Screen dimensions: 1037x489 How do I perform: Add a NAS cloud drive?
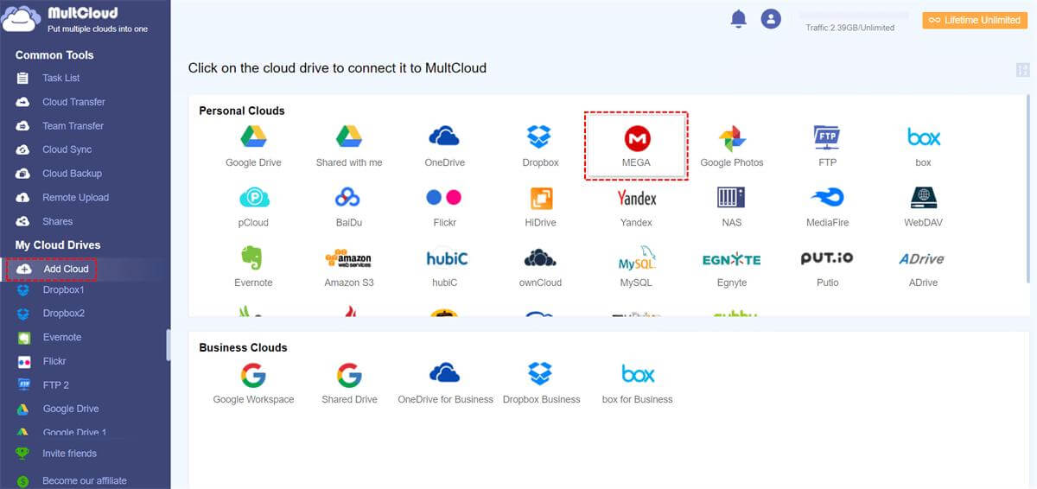click(732, 206)
